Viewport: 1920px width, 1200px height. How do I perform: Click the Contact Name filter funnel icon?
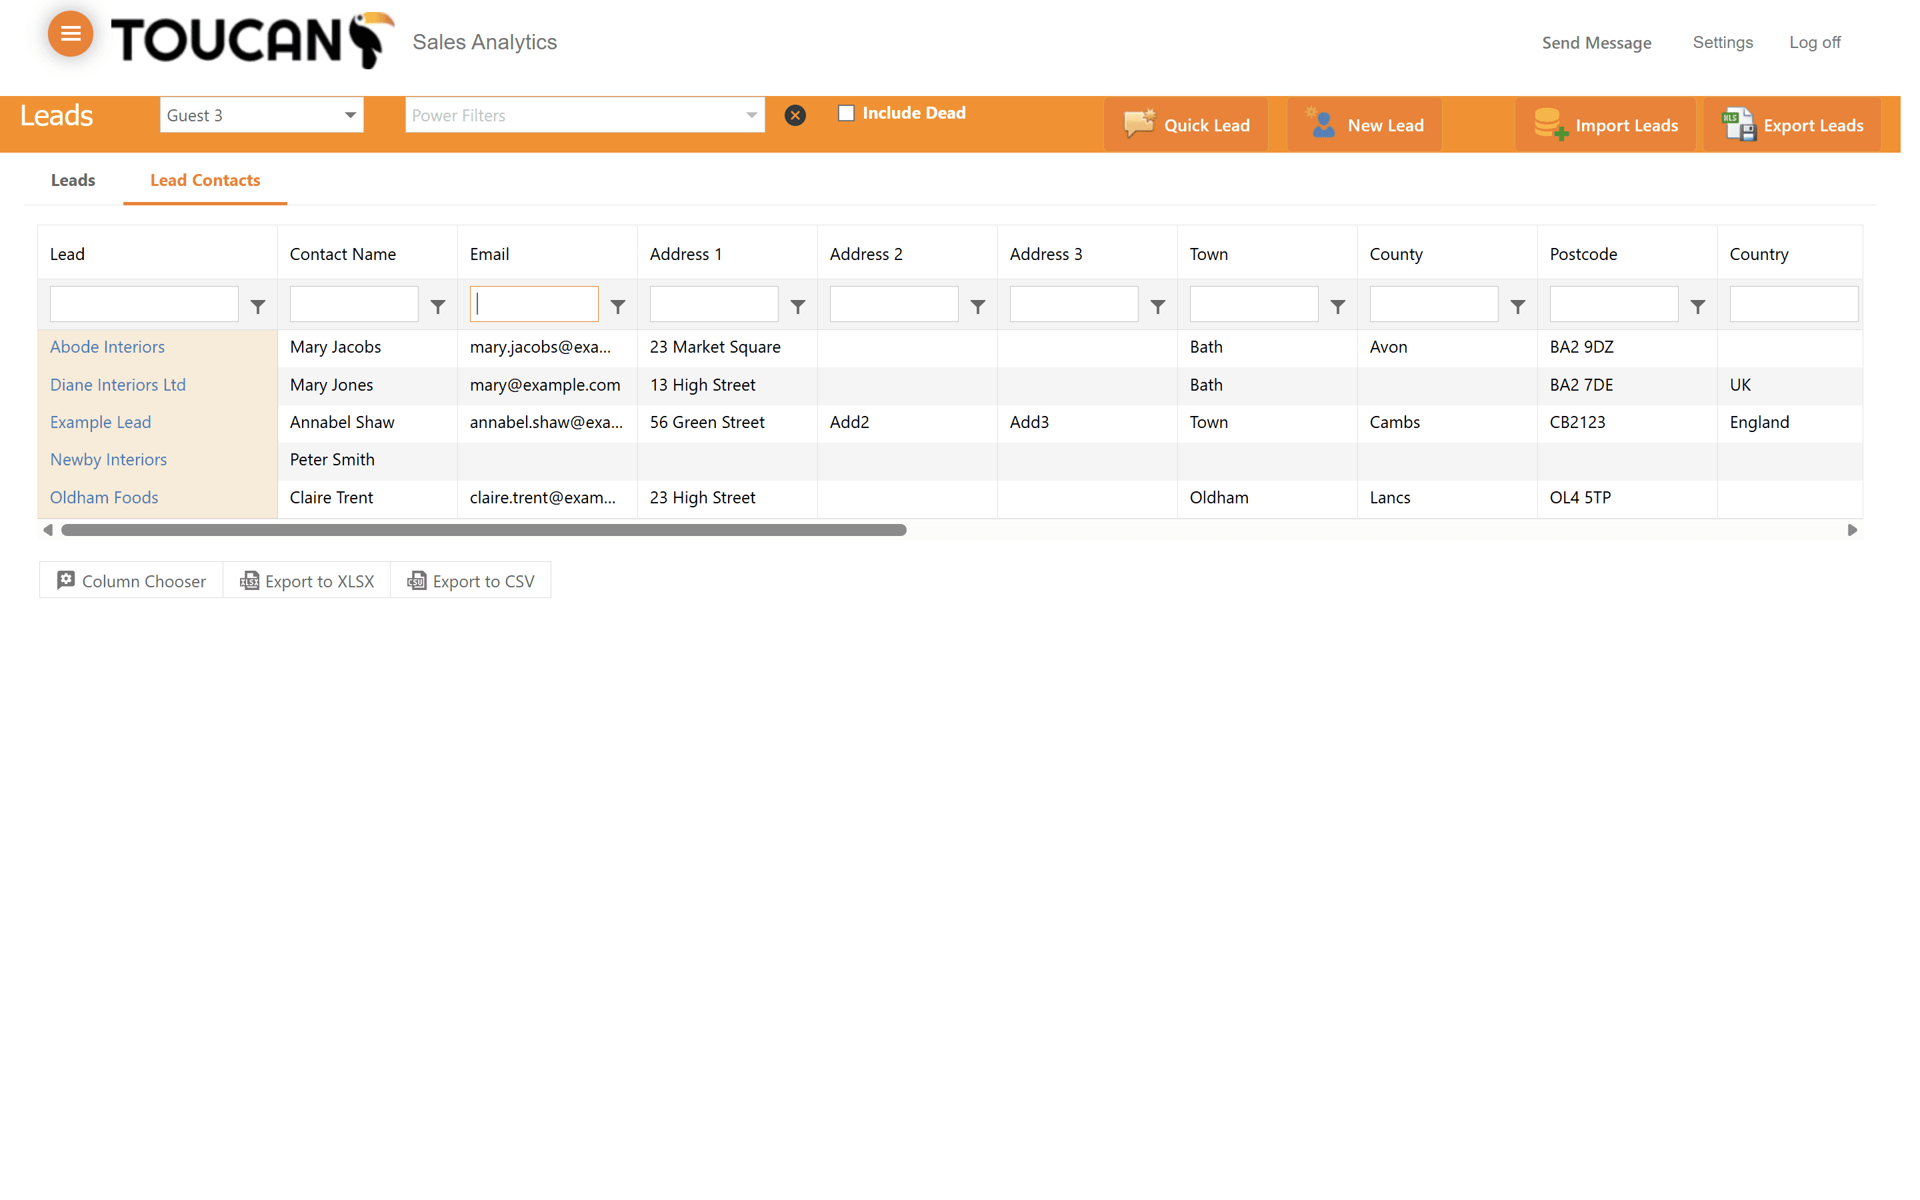click(x=438, y=305)
